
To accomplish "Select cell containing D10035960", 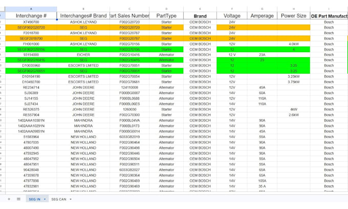I will click(x=31, y=65).
